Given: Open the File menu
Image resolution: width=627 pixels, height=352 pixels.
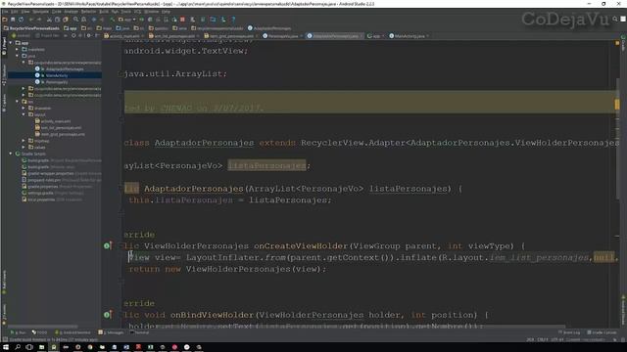Looking at the screenshot, I should point(5,12).
